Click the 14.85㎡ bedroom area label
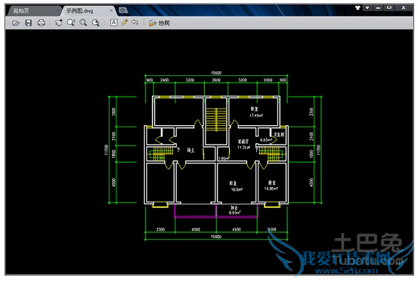Image resolution: width=418 pixels, height=281 pixels. (271, 188)
